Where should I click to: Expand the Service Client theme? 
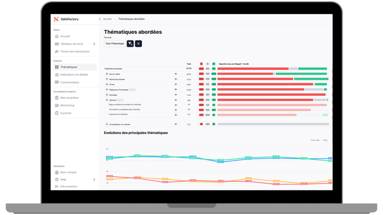(x=107, y=74)
